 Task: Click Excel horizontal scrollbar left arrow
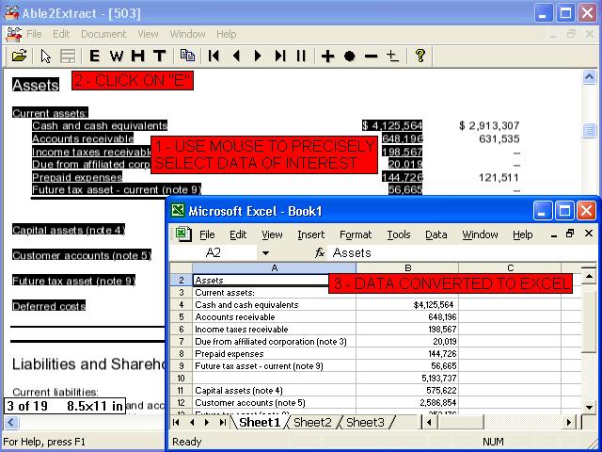tap(429, 423)
